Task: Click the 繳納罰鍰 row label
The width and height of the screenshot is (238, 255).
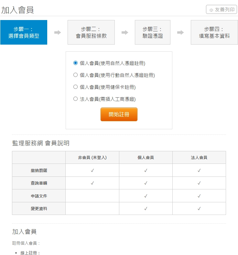Action: click(x=39, y=170)
